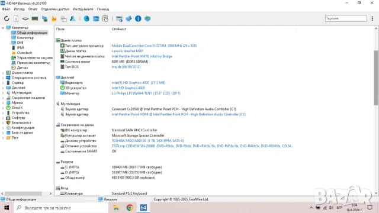Viewport: 379px width, 213px height.
Task: Open the Инструменти menu
Action: tap(83, 9)
